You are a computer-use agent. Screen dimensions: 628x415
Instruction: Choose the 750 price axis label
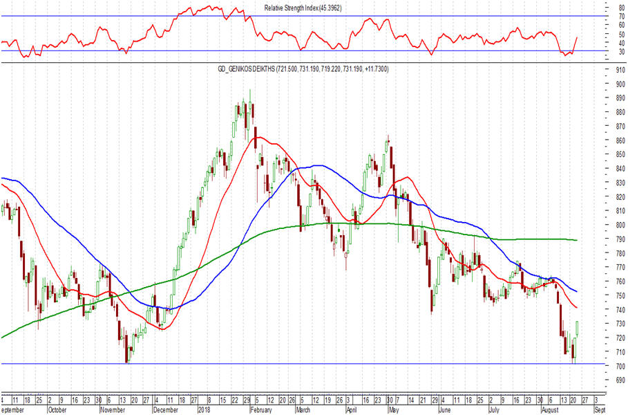click(x=620, y=295)
